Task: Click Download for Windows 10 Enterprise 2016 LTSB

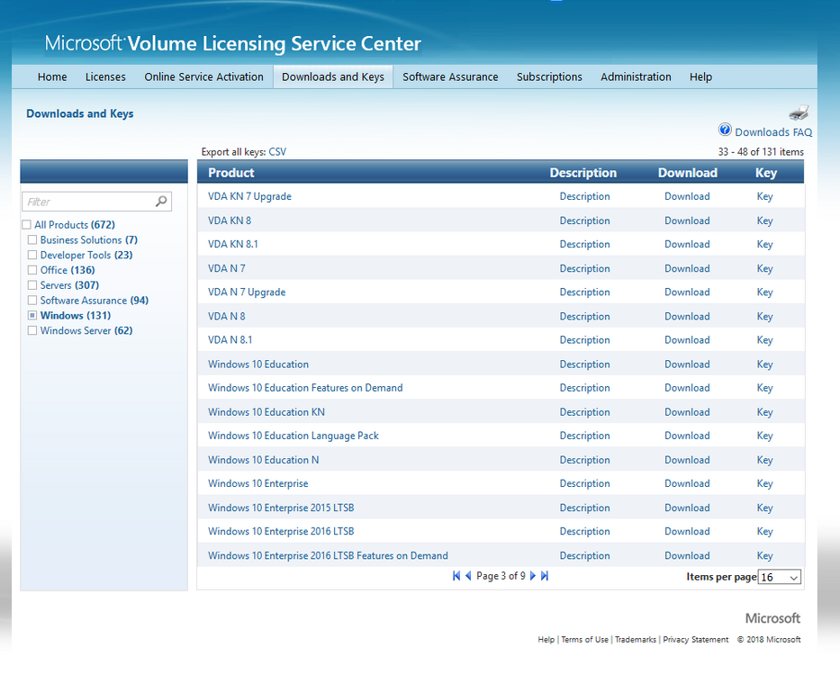Action: pyautogui.click(x=687, y=531)
